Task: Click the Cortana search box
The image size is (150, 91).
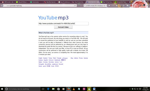Action: (x=22, y=89)
